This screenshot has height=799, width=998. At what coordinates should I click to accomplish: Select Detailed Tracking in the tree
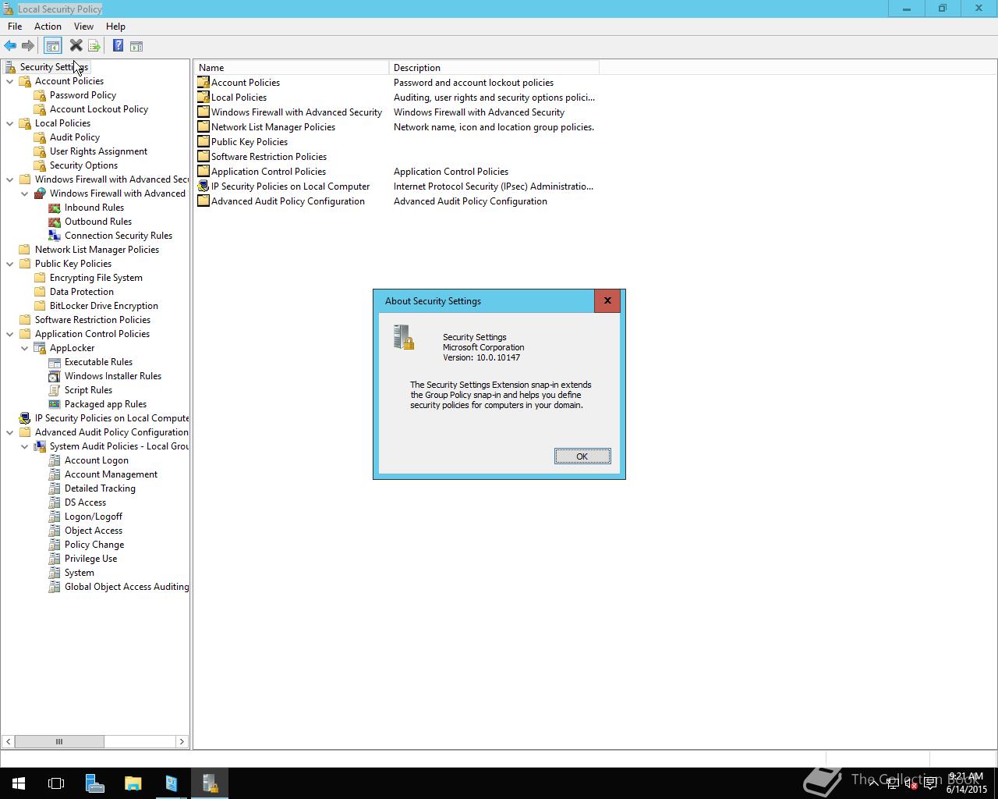click(x=100, y=488)
